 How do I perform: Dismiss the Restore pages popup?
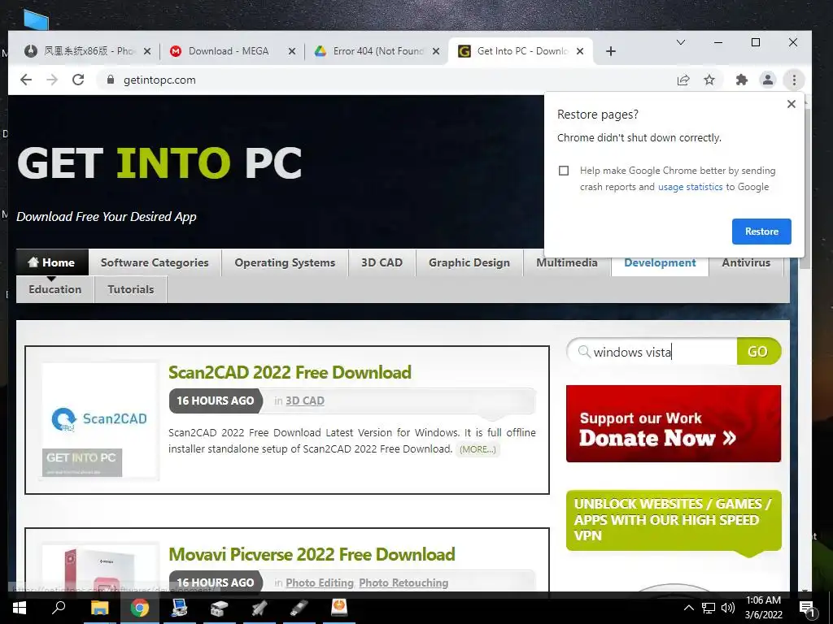(x=791, y=104)
